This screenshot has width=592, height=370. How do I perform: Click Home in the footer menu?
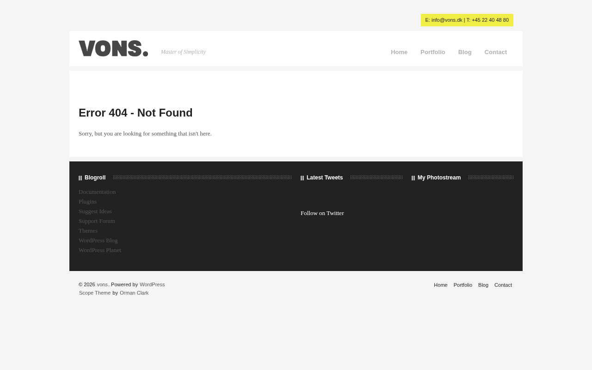441,285
